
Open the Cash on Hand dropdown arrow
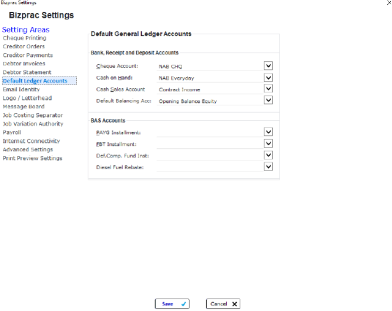pos(268,78)
